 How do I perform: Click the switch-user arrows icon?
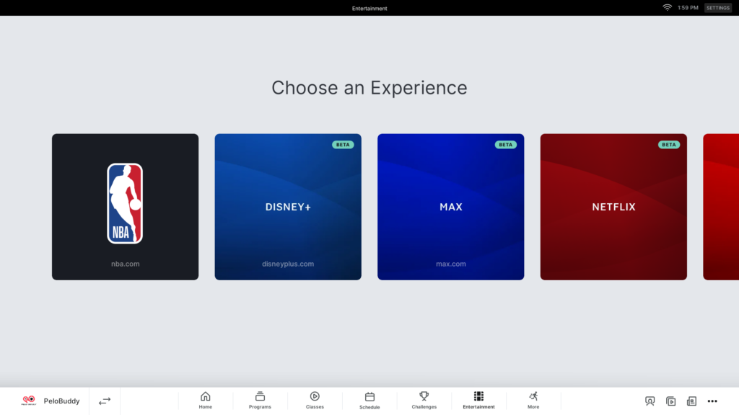(105, 401)
